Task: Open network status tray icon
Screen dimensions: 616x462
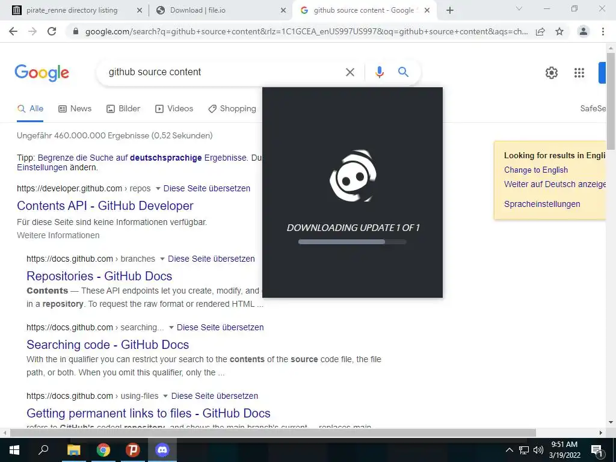Action: click(x=524, y=450)
